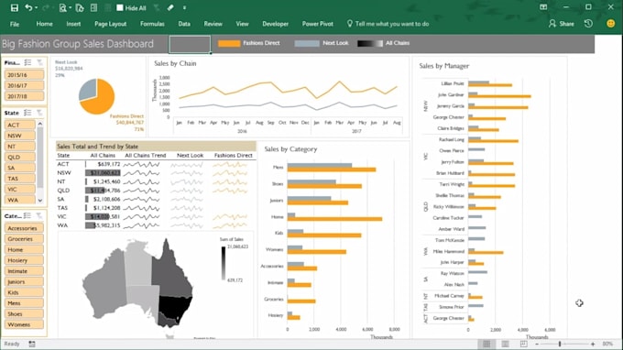This screenshot has width=623, height=350.
Task: Click the macro recording icon in status bar
Action: click(32, 344)
